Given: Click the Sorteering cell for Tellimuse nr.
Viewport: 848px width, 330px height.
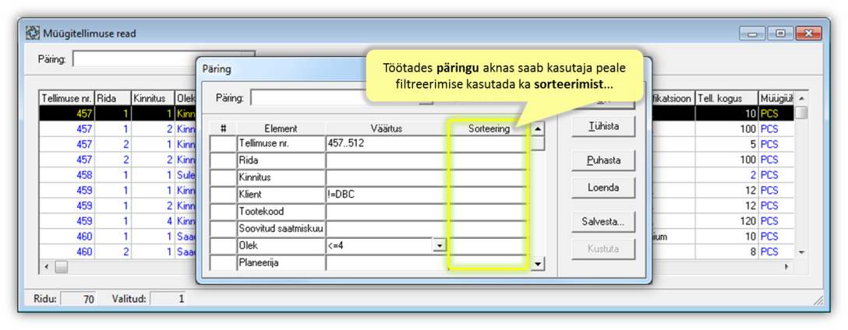Looking at the screenshot, I should 489,144.
